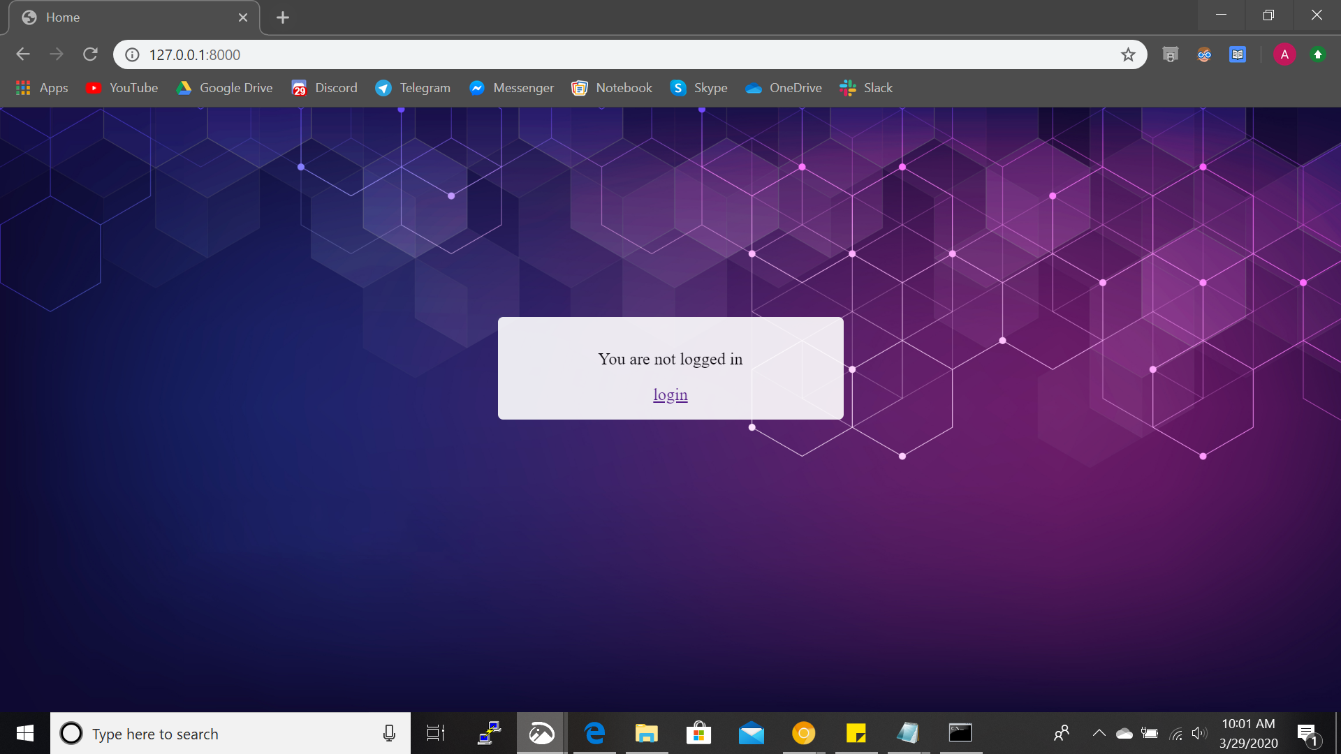The height and width of the screenshot is (754, 1341).
Task: Open the volume control in tray
Action: [1199, 733]
